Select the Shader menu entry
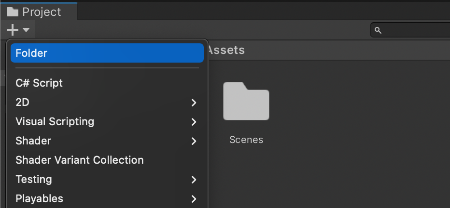The width and height of the screenshot is (450, 208). [33, 141]
